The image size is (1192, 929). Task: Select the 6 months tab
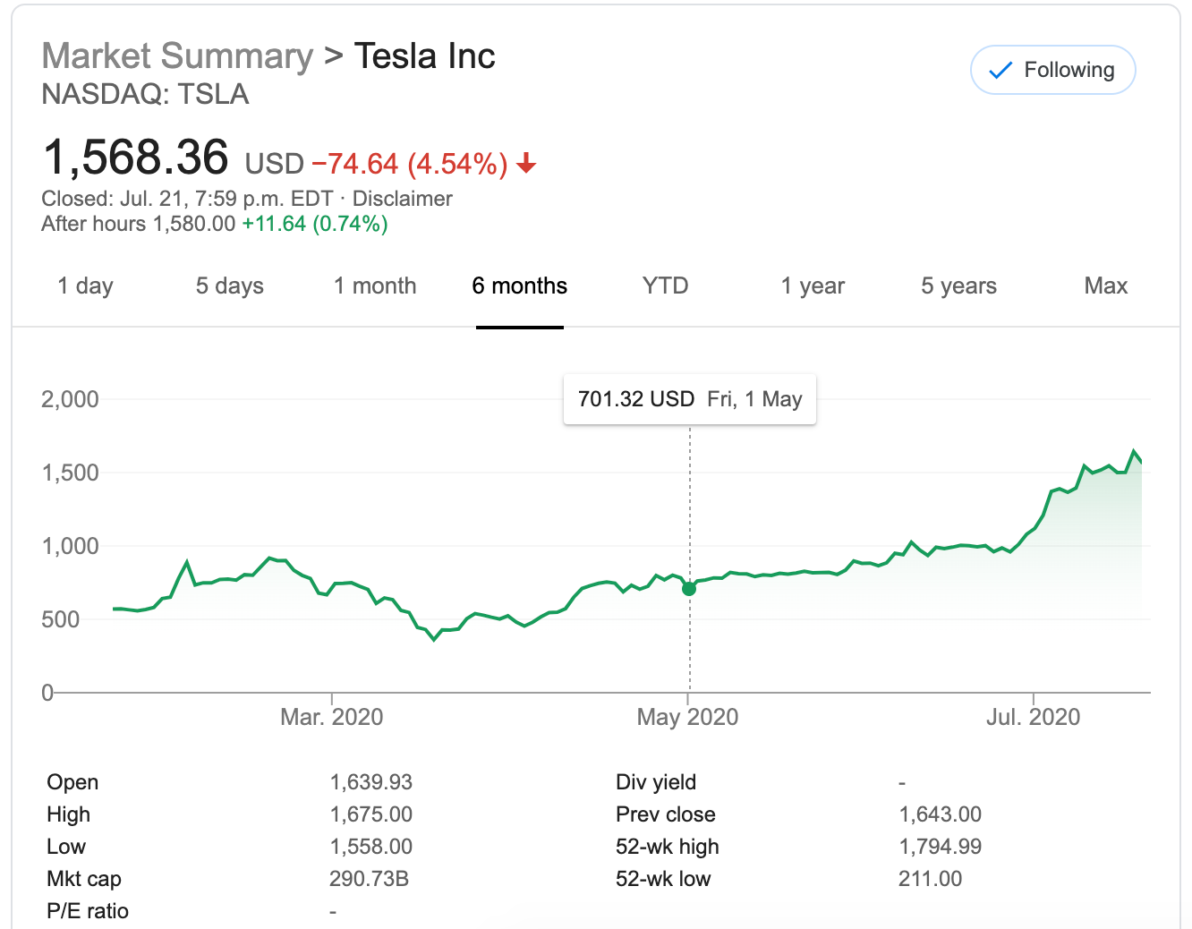point(520,286)
